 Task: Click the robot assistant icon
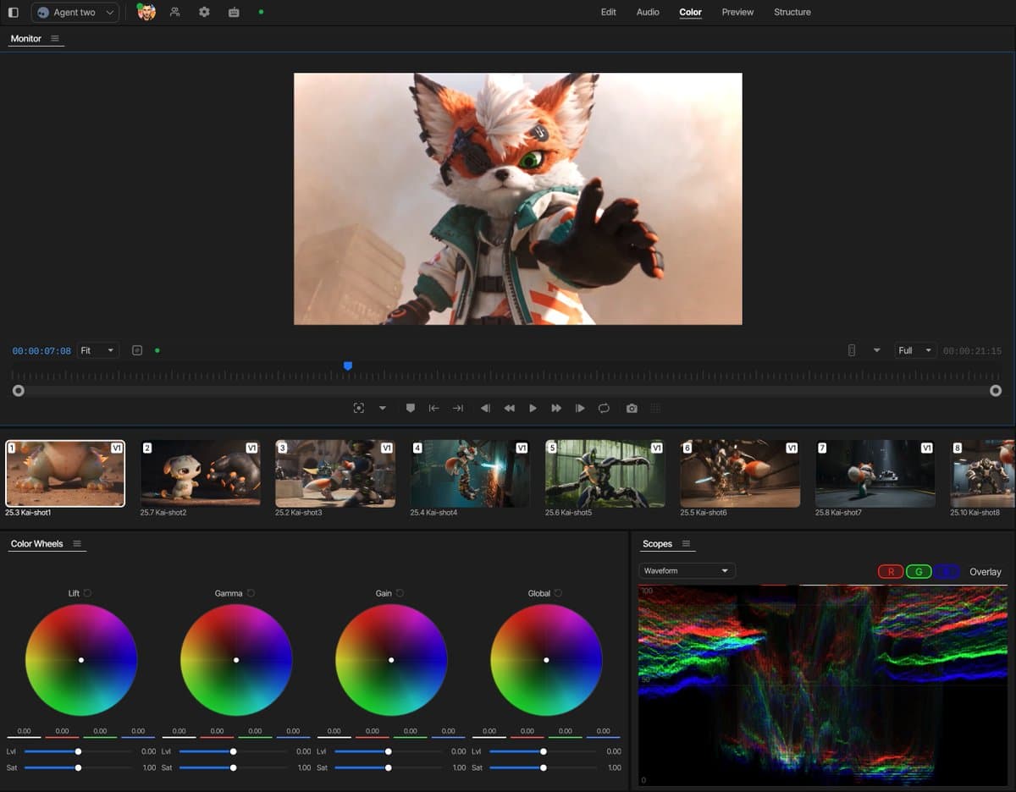click(234, 12)
